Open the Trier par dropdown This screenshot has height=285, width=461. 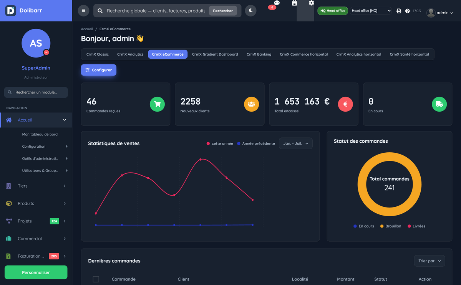click(x=429, y=261)
